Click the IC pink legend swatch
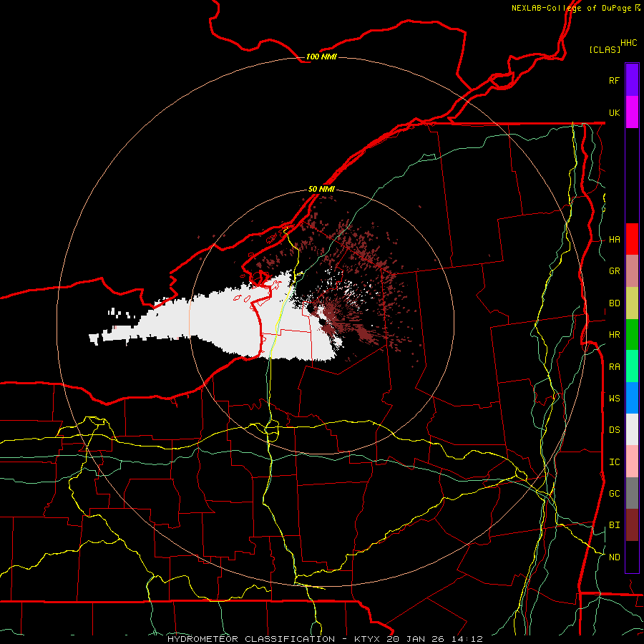Image resolution: width=644 pixels, height=644 pixels. (x=632, y=462)
